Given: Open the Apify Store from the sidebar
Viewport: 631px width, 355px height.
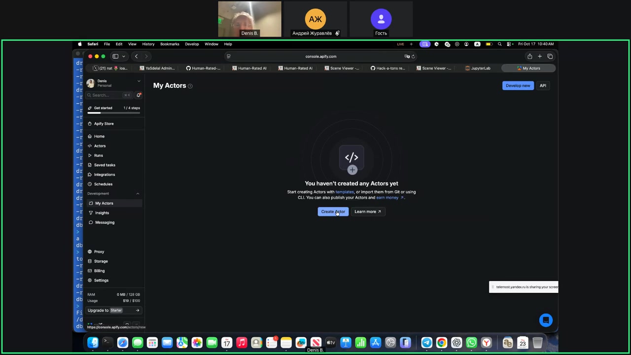Looking at the screenshot, I should click(x=104, y=124).
